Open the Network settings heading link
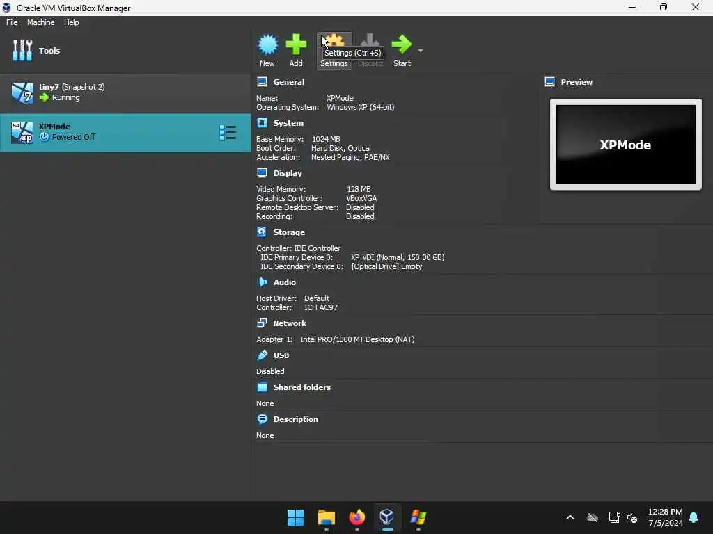The image size is (713, 534). 290,323
